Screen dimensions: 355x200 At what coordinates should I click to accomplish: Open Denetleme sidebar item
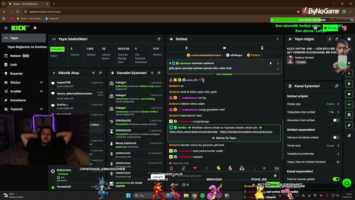24,100
